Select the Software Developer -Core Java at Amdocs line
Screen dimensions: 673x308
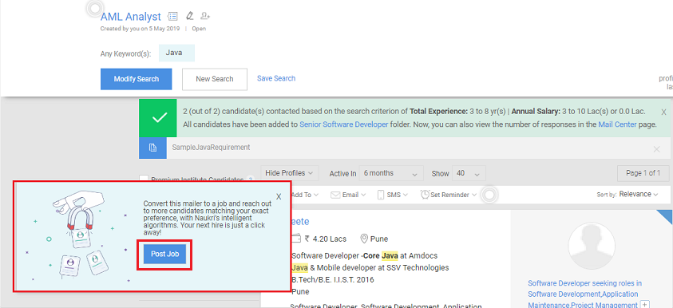[x=364, y=255]
